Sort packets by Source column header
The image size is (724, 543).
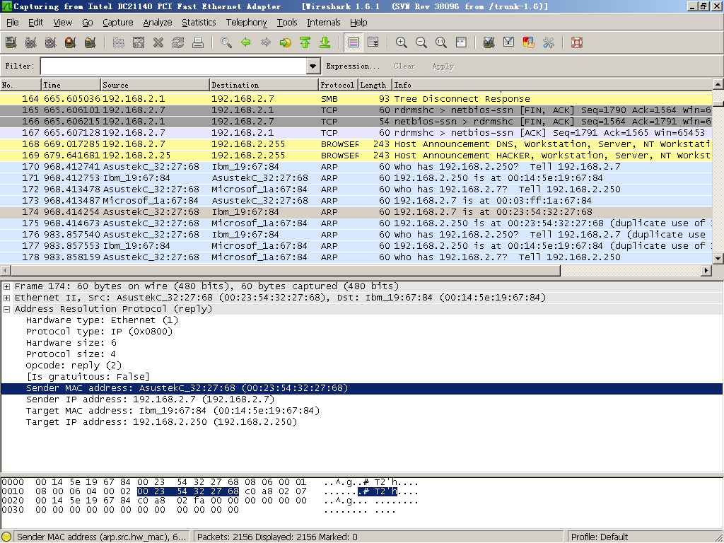tap(155, 85)
